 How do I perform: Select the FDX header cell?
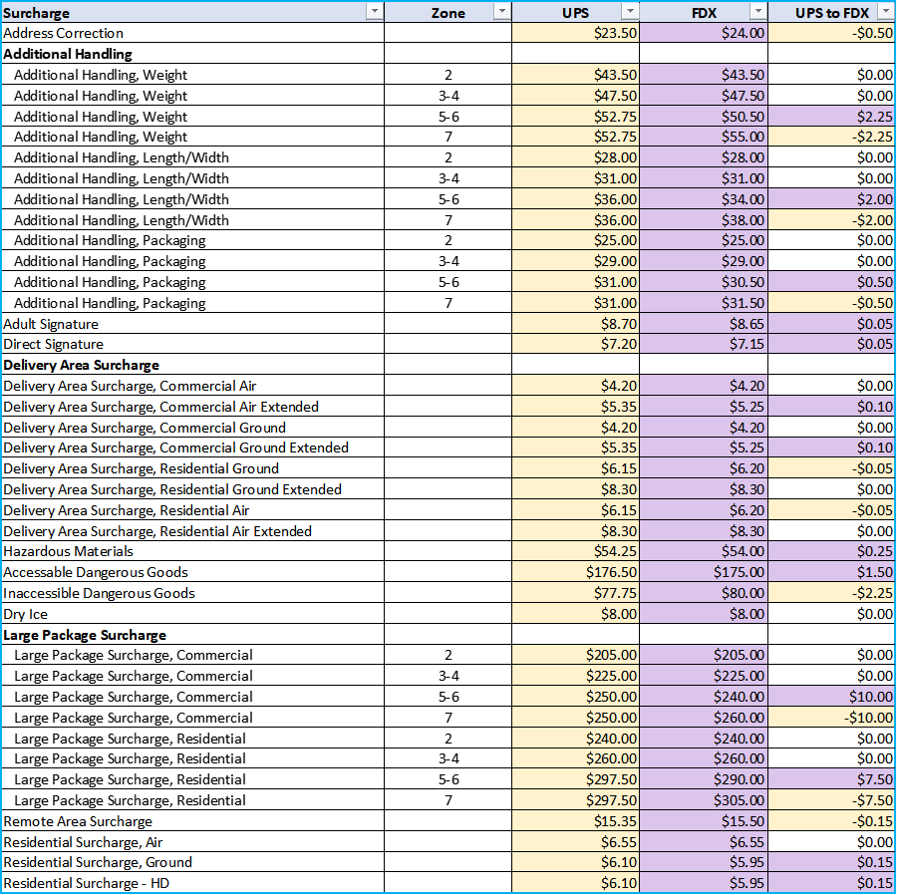(x=704, y=12)
